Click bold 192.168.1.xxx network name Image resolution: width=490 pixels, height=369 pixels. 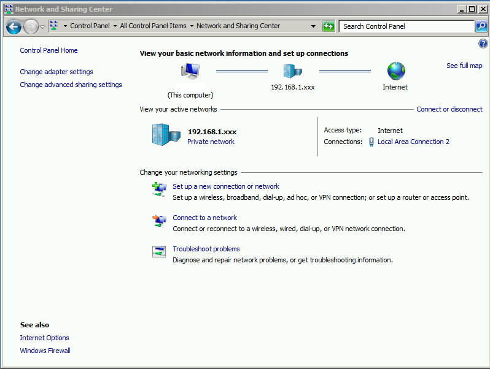point(212,132)
